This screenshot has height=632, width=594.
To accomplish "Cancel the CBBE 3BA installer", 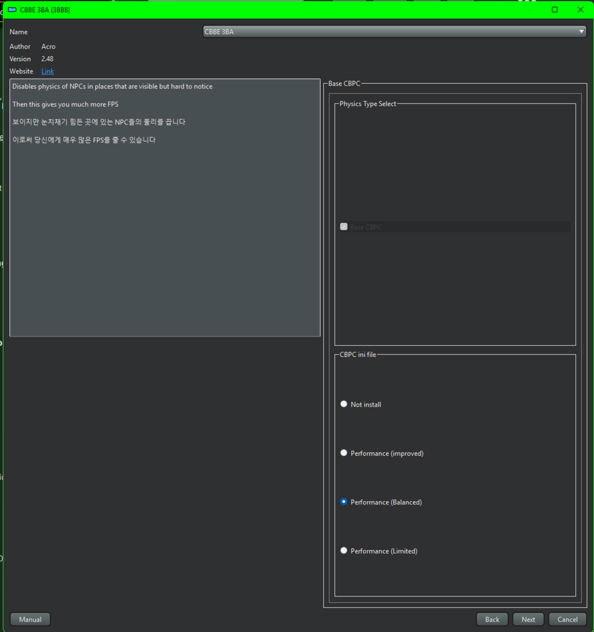I will coord(567,619).
